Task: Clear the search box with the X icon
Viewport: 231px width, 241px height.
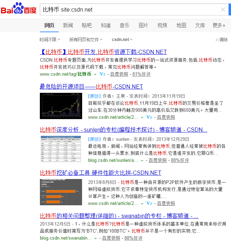Action: pos(223,9)
